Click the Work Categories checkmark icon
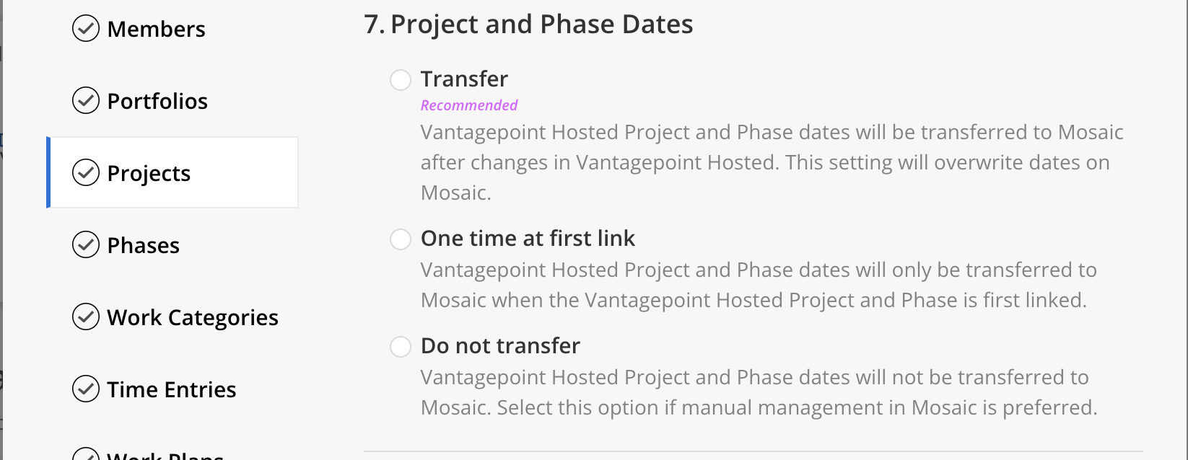 coord(86,317)
